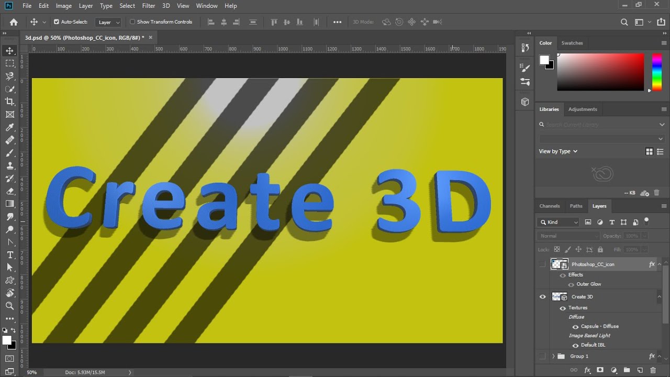The width and height of the screenshot is (670, 377).
Task: Select the Eraser tool
Action: click(x=9, y=191)
